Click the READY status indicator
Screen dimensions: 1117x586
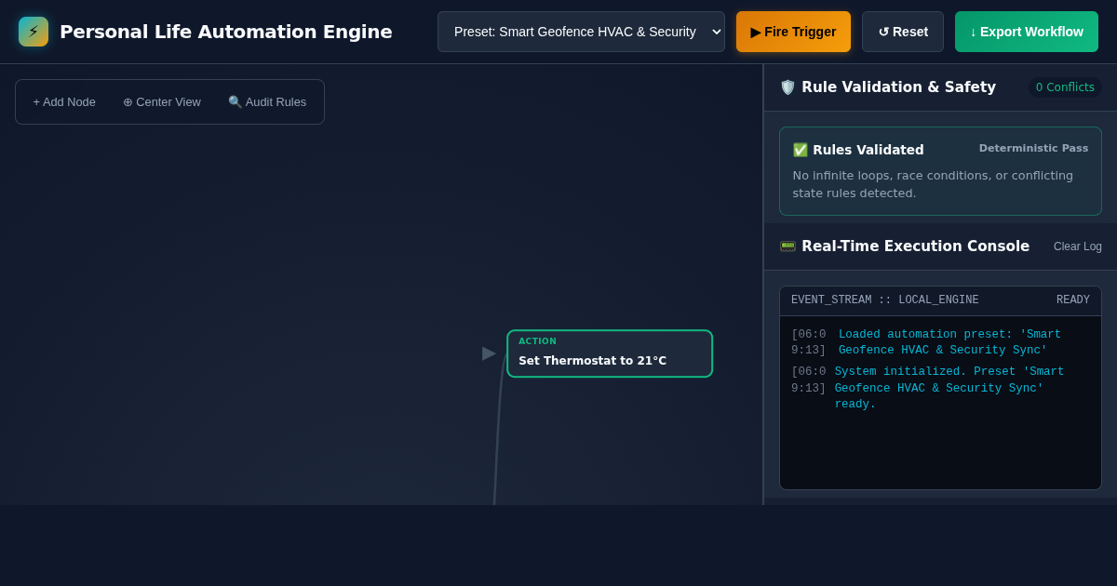[x=1073, y=300]
